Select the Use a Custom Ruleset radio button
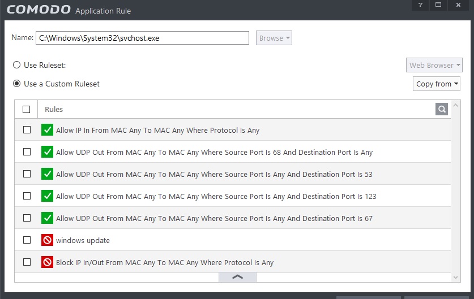474x299 pixels. pyautogui.click(x=16, y=84)
